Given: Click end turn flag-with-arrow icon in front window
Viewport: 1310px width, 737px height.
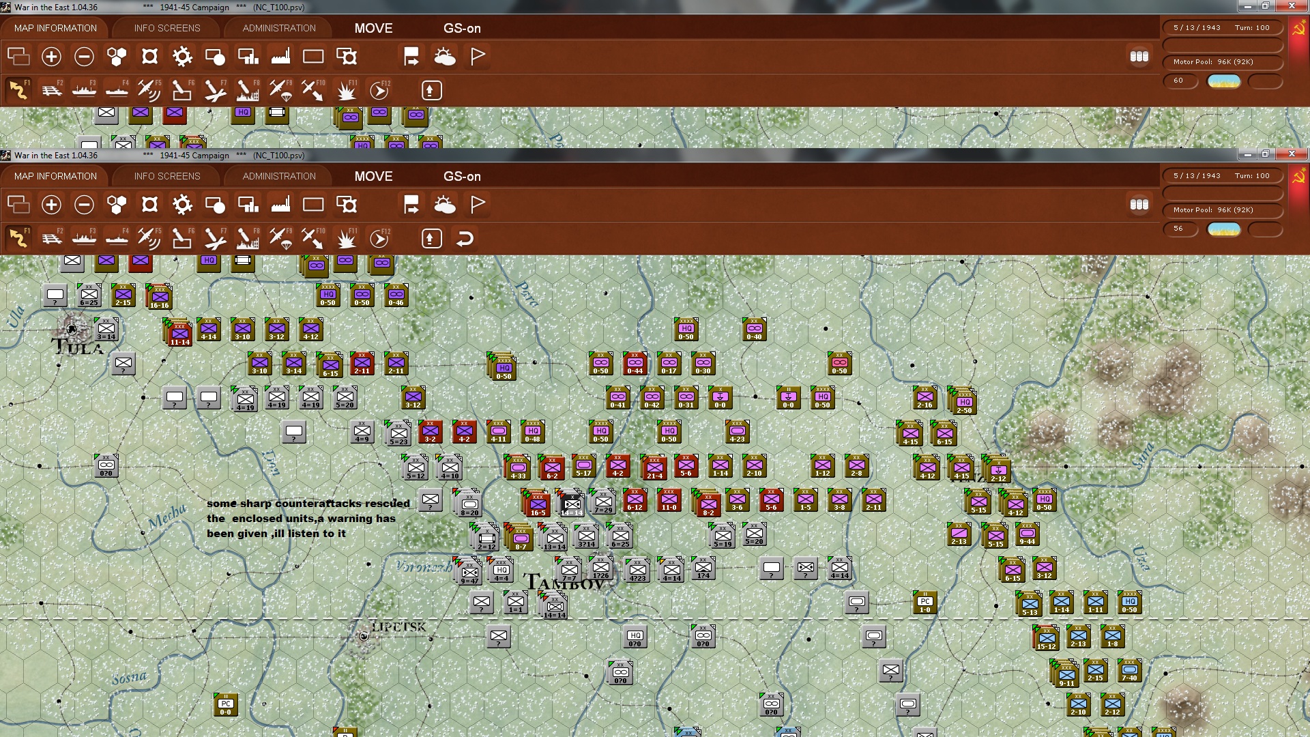Looking at the screenshot, I should click(x=411, y=205).
